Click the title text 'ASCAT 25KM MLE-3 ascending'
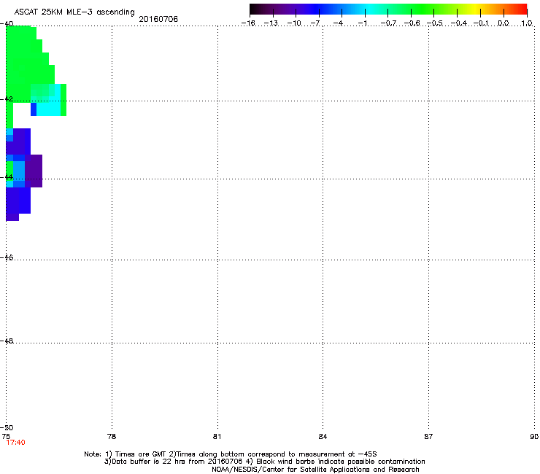540x474 pixels. click(74, 12)
